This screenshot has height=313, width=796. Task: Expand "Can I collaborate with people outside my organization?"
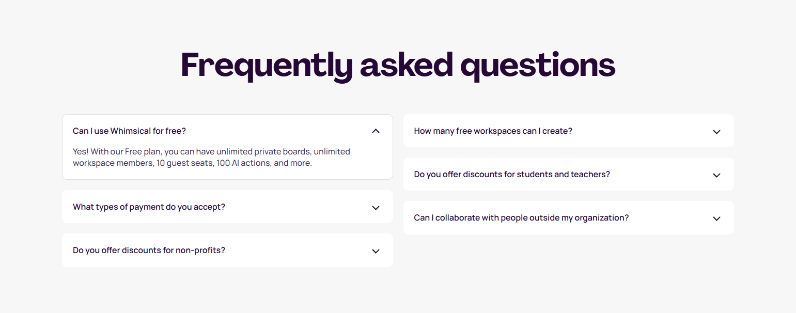coord(568,217)
